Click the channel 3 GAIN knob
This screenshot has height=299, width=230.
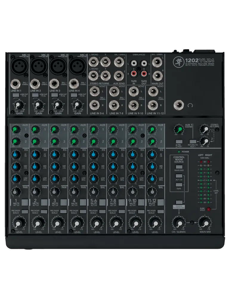[x=57, y=105]
